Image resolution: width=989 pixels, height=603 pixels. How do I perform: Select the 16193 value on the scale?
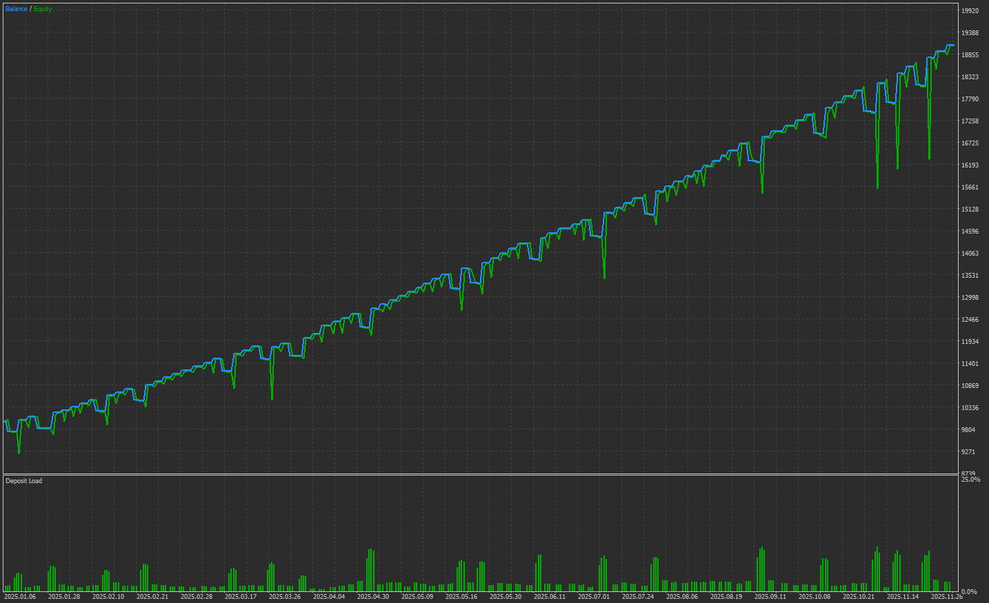click(x=970, y=165)
